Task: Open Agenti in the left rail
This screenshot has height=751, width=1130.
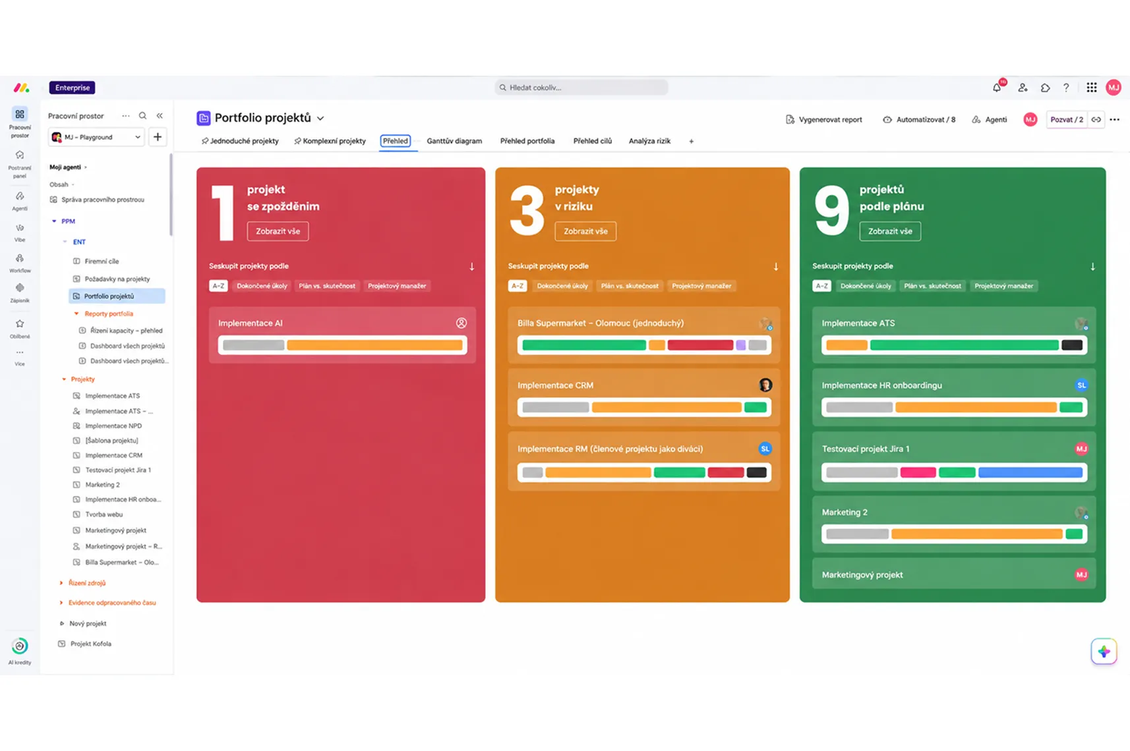Action: click(20, 201)
